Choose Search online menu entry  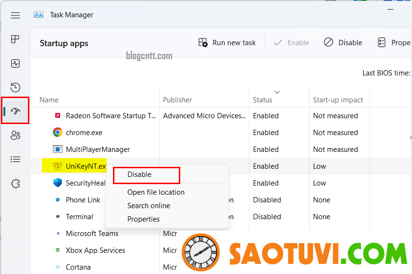149,205
